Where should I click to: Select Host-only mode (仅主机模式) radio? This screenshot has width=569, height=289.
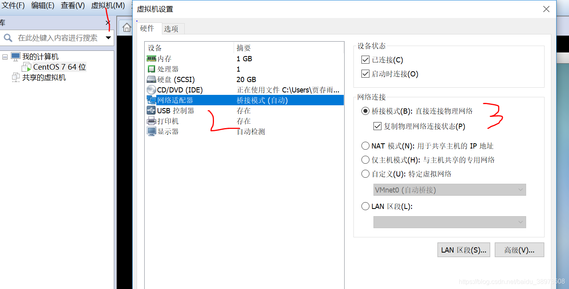point(365,160)
